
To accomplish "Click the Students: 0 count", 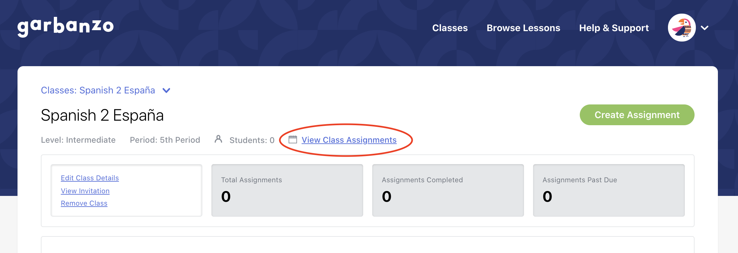I will (252, 140).
